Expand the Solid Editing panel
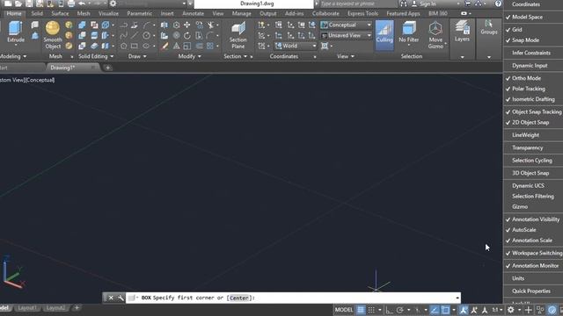 coord(96,56)
